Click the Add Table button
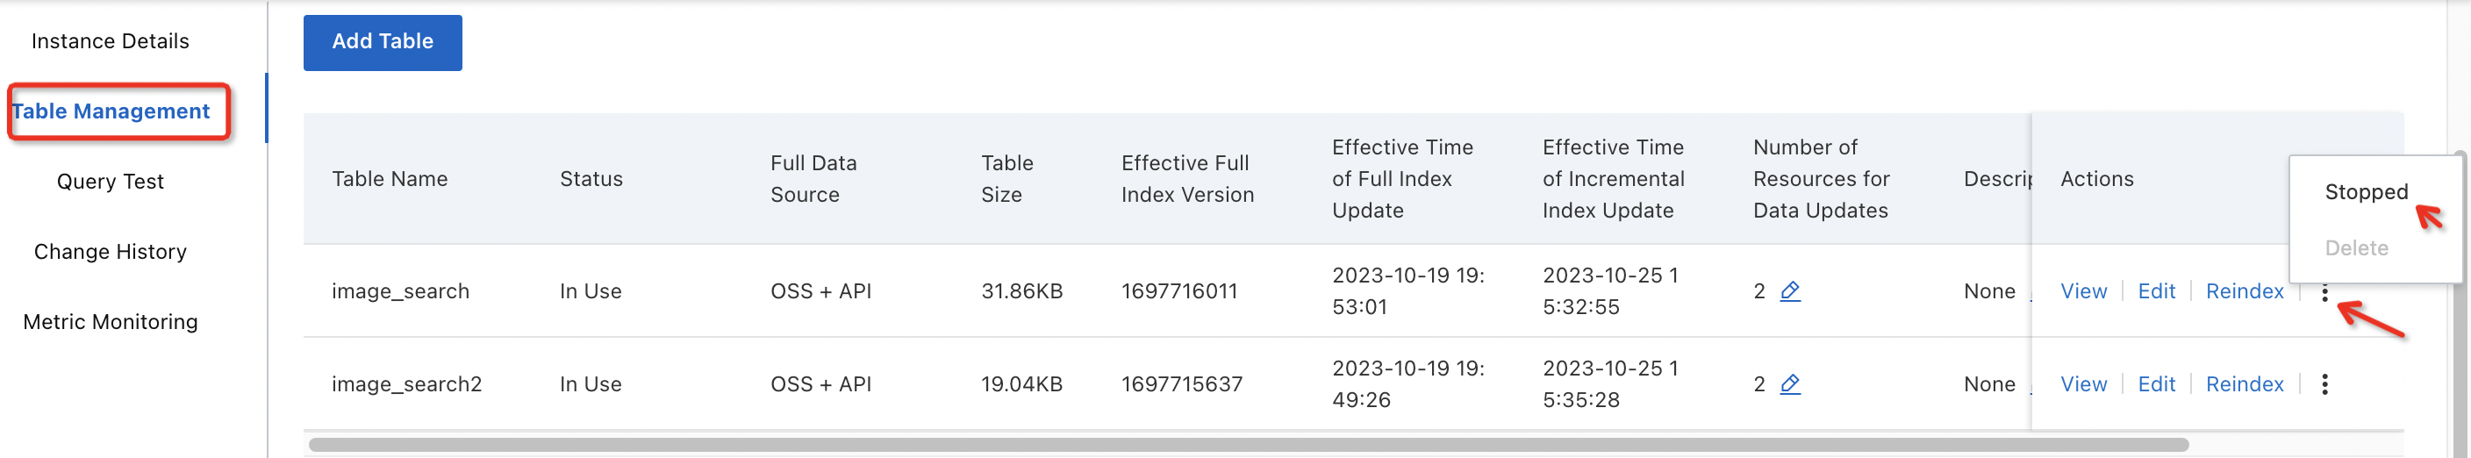The height and width of the screenshot is (458, 2471). (x=382, y=42)
